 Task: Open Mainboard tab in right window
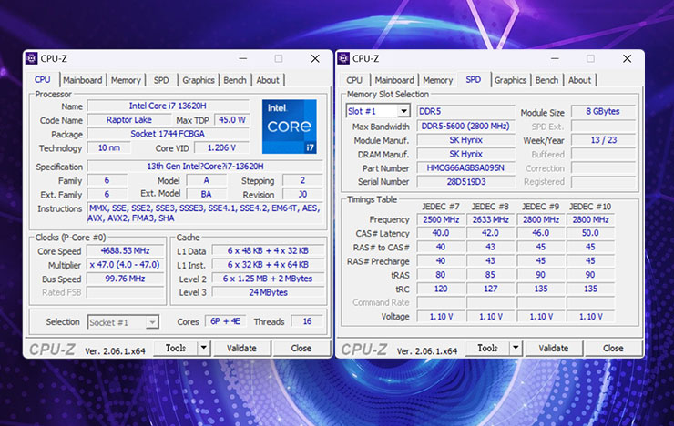394,80
